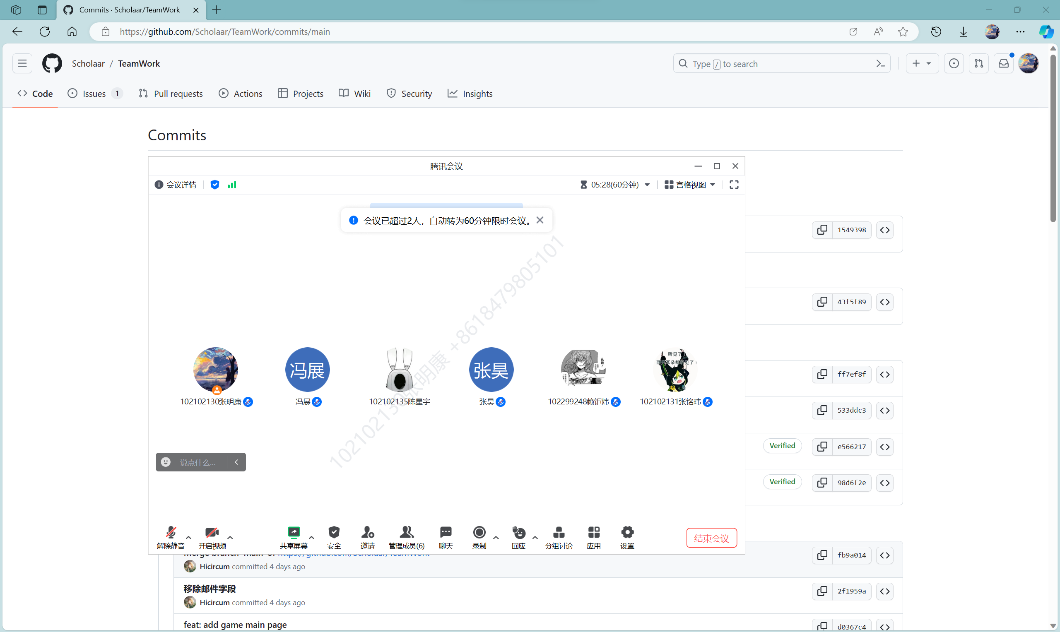Expand share screen options arrow

click(x=311, y=538)
